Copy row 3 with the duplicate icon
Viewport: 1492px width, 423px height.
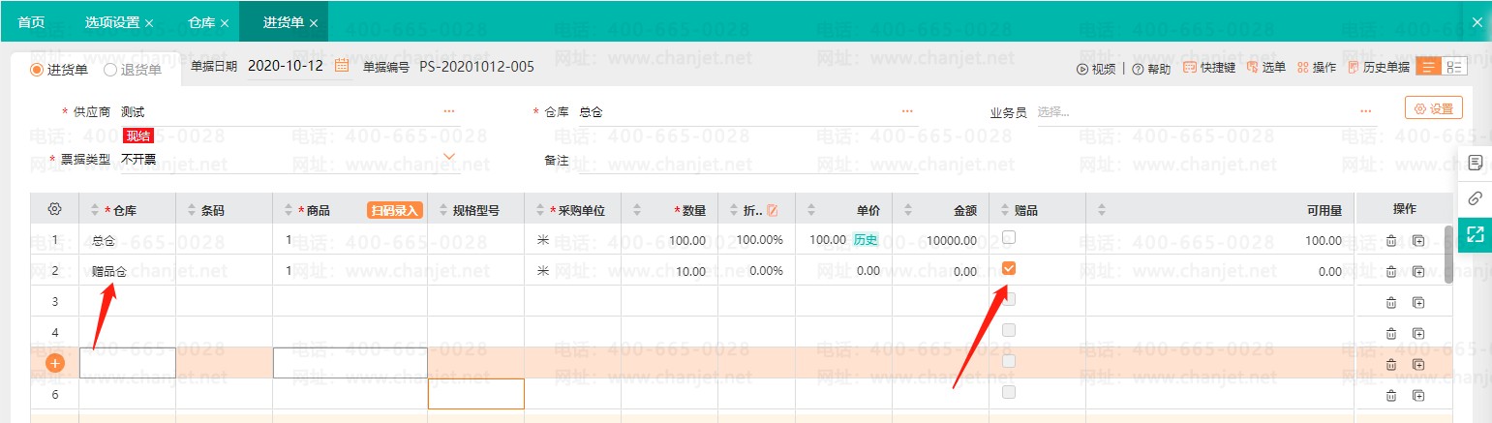[x=1418, y=302]
